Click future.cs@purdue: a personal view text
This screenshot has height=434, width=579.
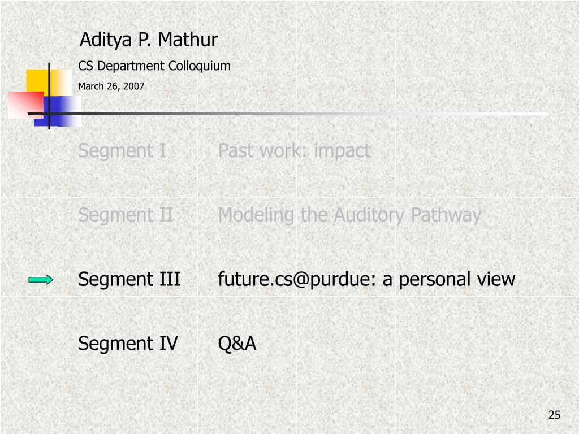coord(366,279)
